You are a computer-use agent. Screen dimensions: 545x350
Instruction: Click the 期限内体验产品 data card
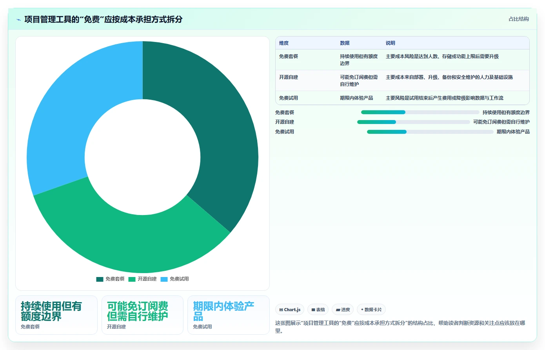pos(229,315)
